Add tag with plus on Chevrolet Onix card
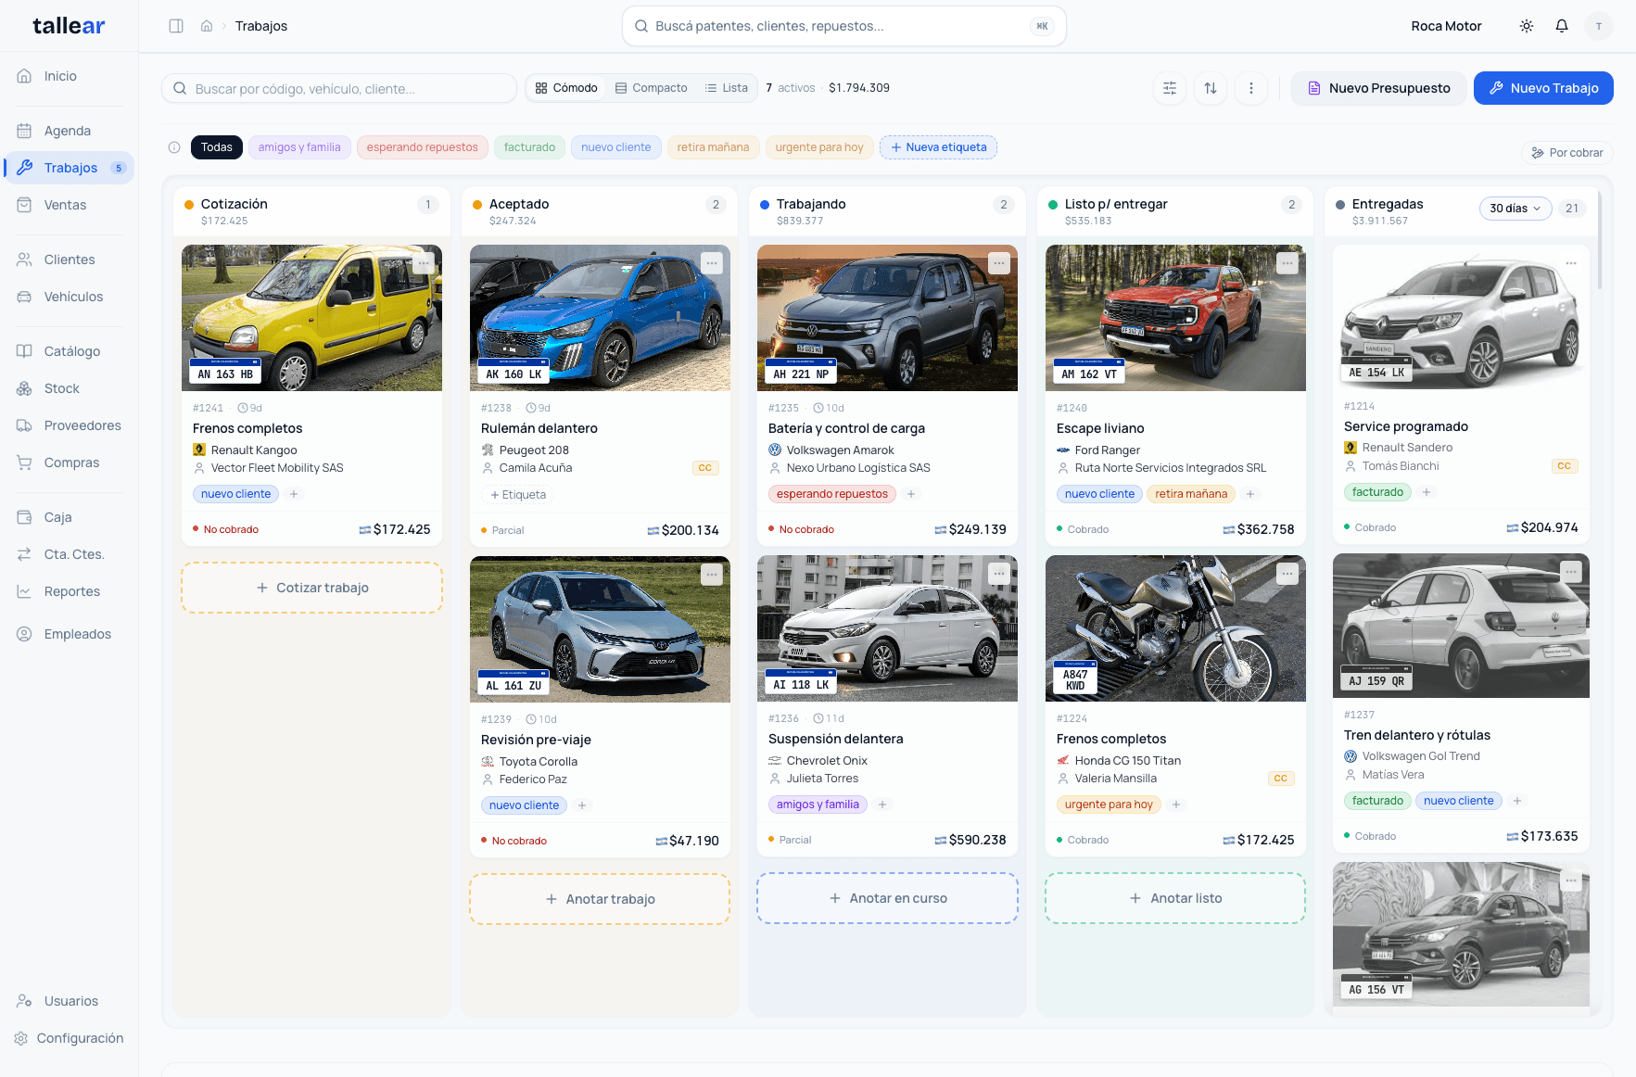The image size is (1636, 1077). tap(882, 805)
